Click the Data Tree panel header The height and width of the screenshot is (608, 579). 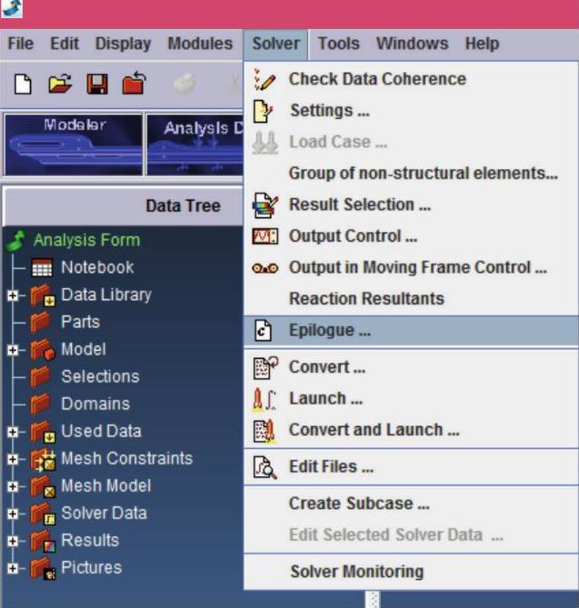(x=182, y=206)
